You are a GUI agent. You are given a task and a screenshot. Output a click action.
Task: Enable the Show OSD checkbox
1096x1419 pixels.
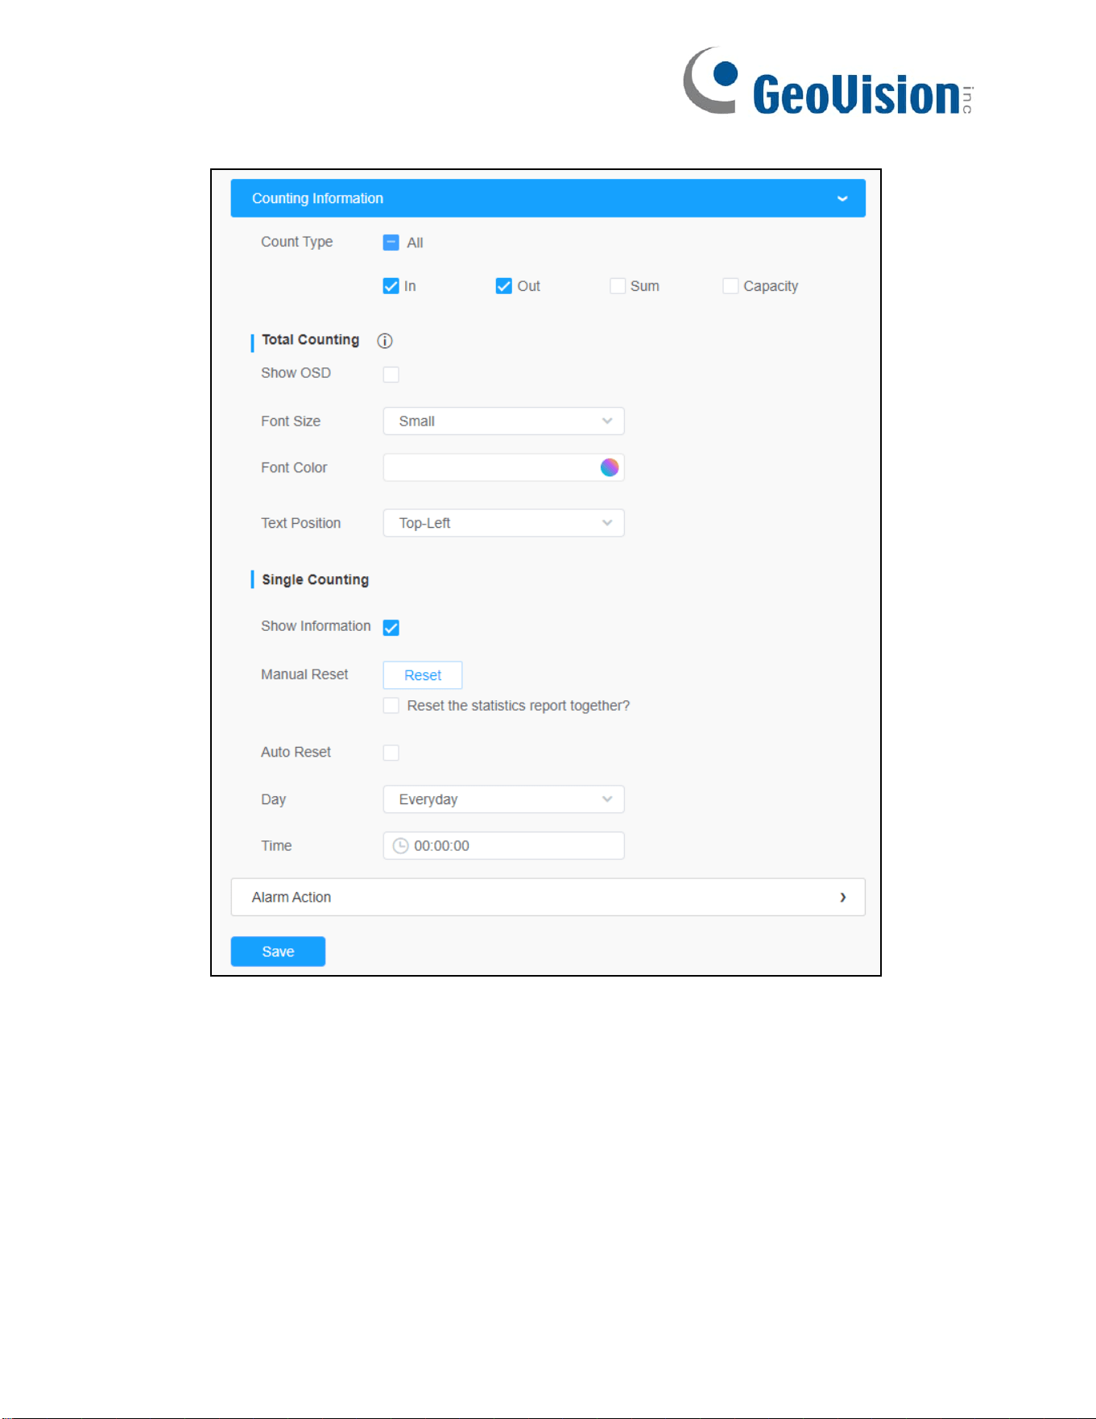click(391, 374)
